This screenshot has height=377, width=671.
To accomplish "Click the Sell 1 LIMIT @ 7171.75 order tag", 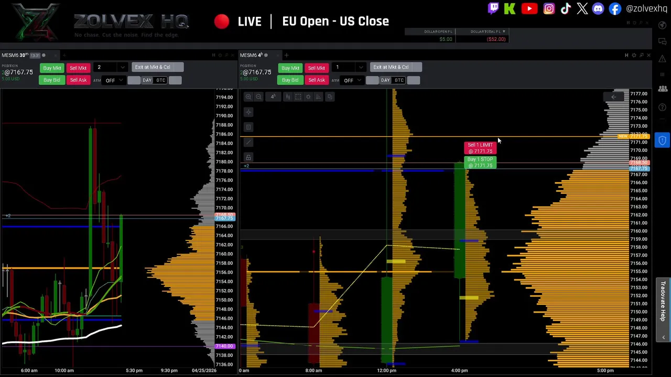I will (480, 148).
